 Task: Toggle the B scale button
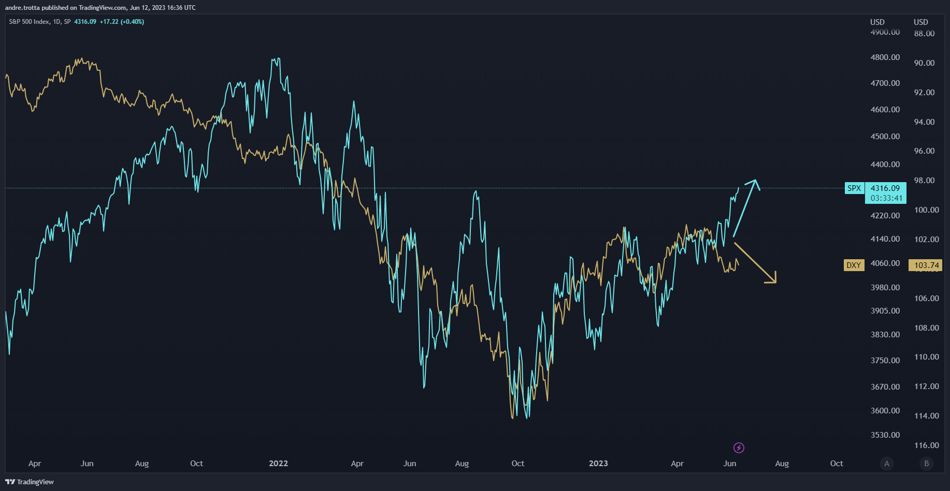pyautogui.click(x=927, y=464)
